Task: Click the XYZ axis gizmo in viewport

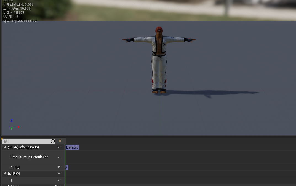Action: (x=14, y=125)
